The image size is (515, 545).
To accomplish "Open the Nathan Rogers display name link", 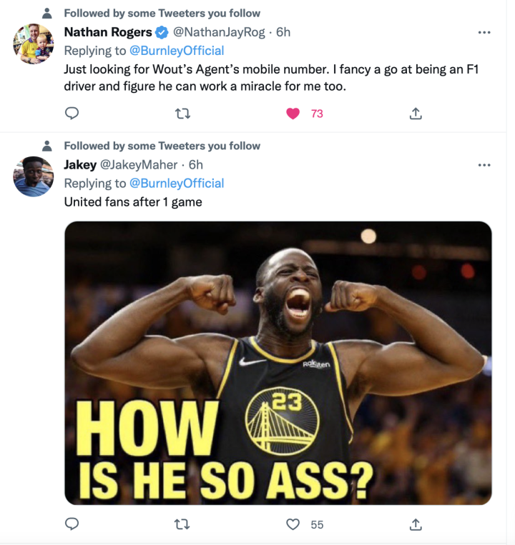I will click(108, 32).
